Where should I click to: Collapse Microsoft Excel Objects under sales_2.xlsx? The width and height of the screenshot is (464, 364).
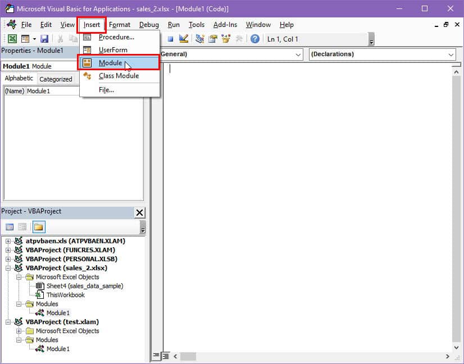pyautogui.click(x=19, y=277)
